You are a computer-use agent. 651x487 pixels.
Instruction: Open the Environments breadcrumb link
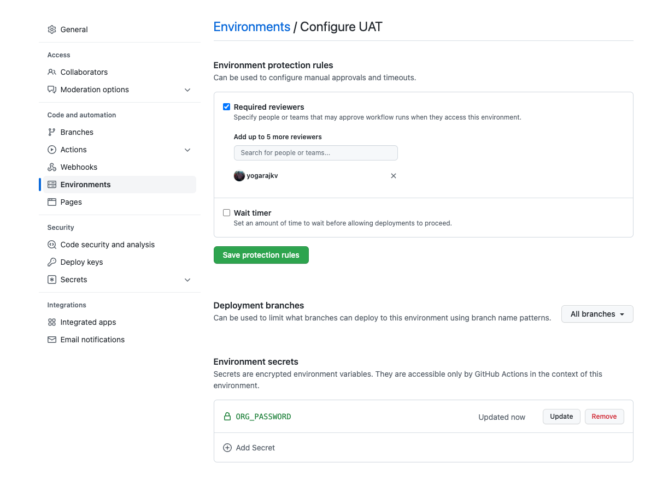click(251, 27)
